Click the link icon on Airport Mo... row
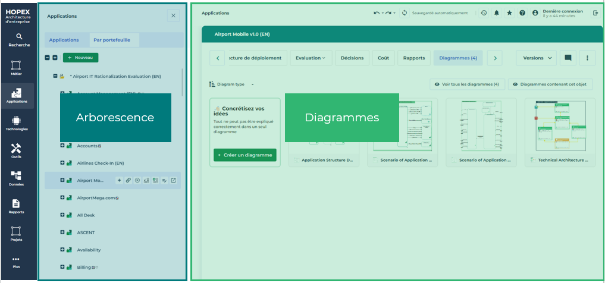 click(128, 180)
